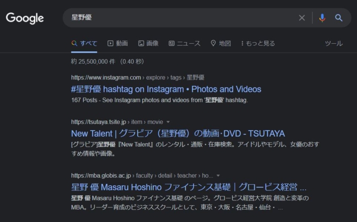
Task: Start voice search with the microphone icon
Action: click(x=322, y=18)
